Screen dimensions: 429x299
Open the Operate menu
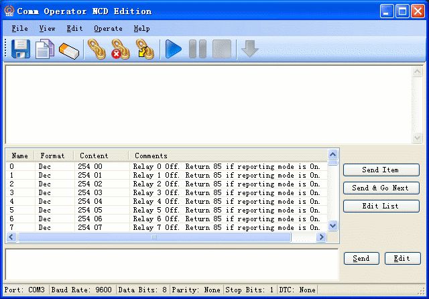109,28
